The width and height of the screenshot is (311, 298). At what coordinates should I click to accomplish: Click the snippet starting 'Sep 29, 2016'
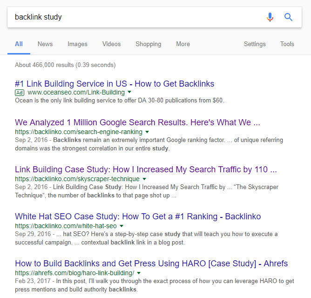tap(146, 238)
